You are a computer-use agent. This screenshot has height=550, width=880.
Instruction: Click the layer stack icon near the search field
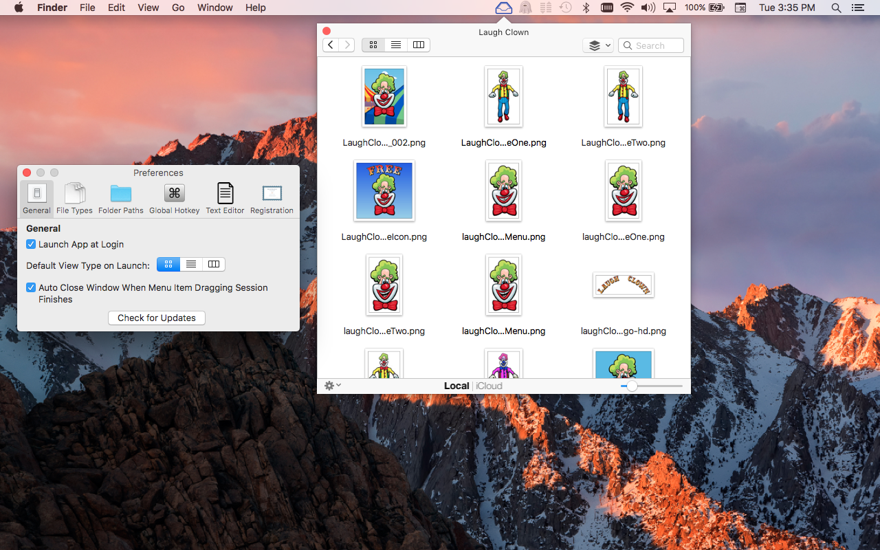coord(593,45)
